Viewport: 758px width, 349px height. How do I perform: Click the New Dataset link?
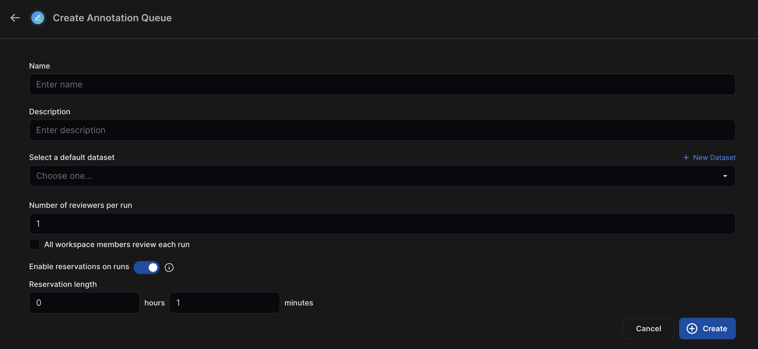click(714, 158)
